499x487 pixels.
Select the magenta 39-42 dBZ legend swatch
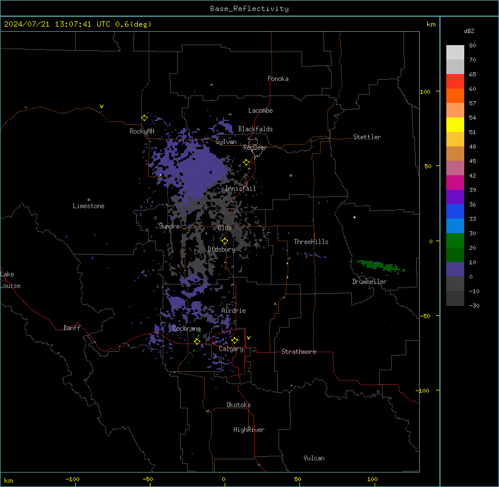click(455, 182)
